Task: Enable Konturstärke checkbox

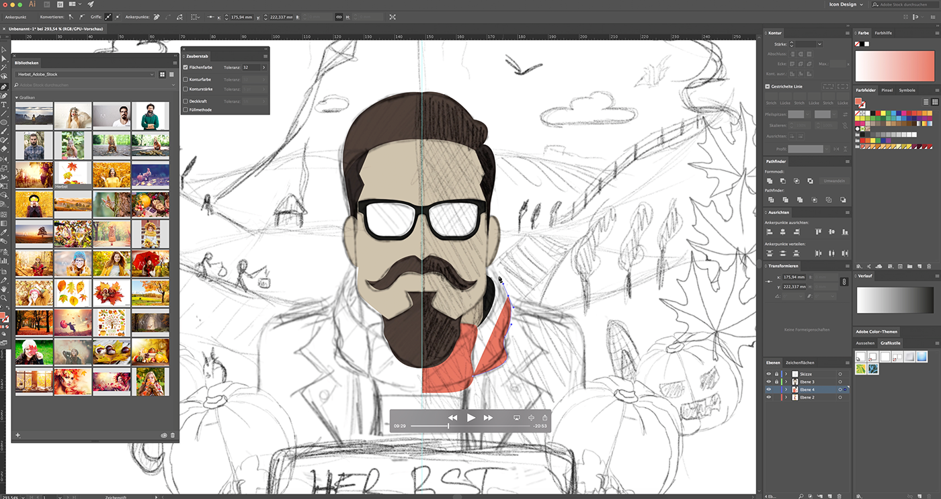Action: (x=186, y=89)
